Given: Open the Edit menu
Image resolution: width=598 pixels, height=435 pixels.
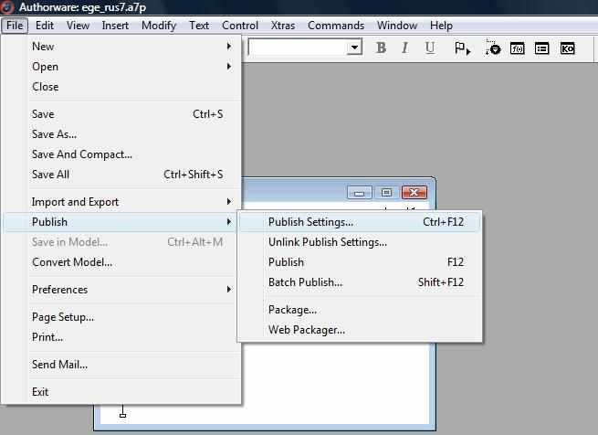Looking at the screenshot, I should point(45,26).
